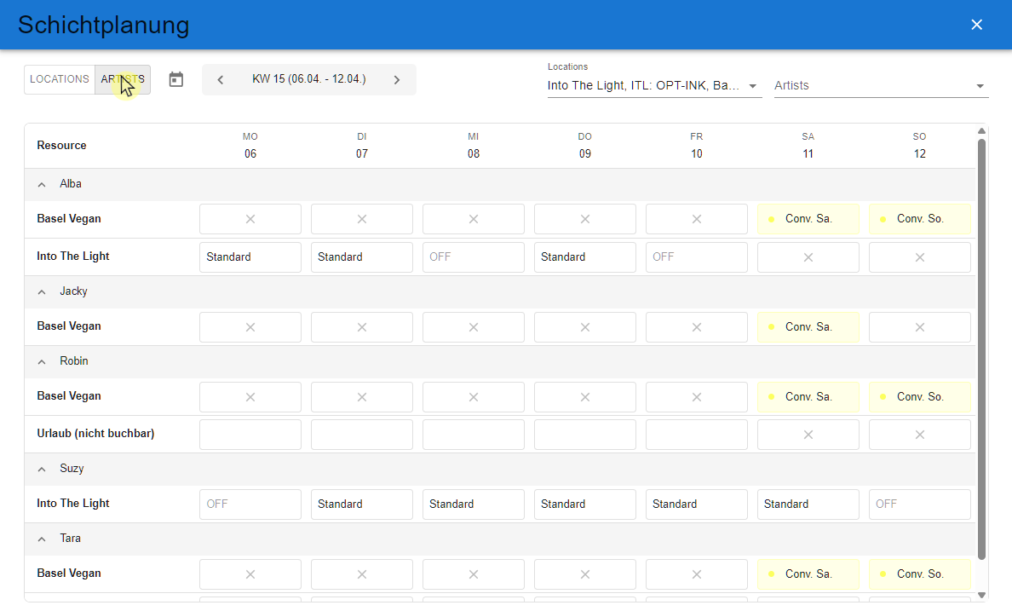The width and height of the screenshot is (1012, 611).
Task: Select Jacky's Conv. Sa. Saturday shift
Action: point(808,327)
